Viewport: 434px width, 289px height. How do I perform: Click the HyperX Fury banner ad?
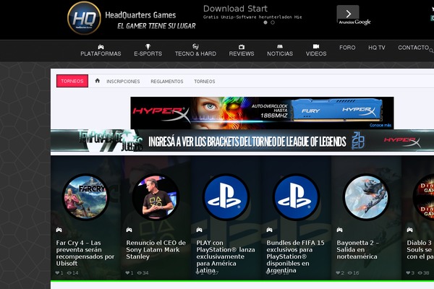coord(262,113)
